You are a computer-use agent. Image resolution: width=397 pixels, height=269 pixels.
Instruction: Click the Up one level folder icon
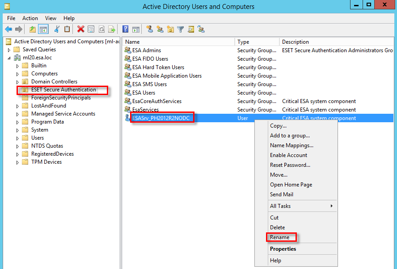click(x=32, y=29)
